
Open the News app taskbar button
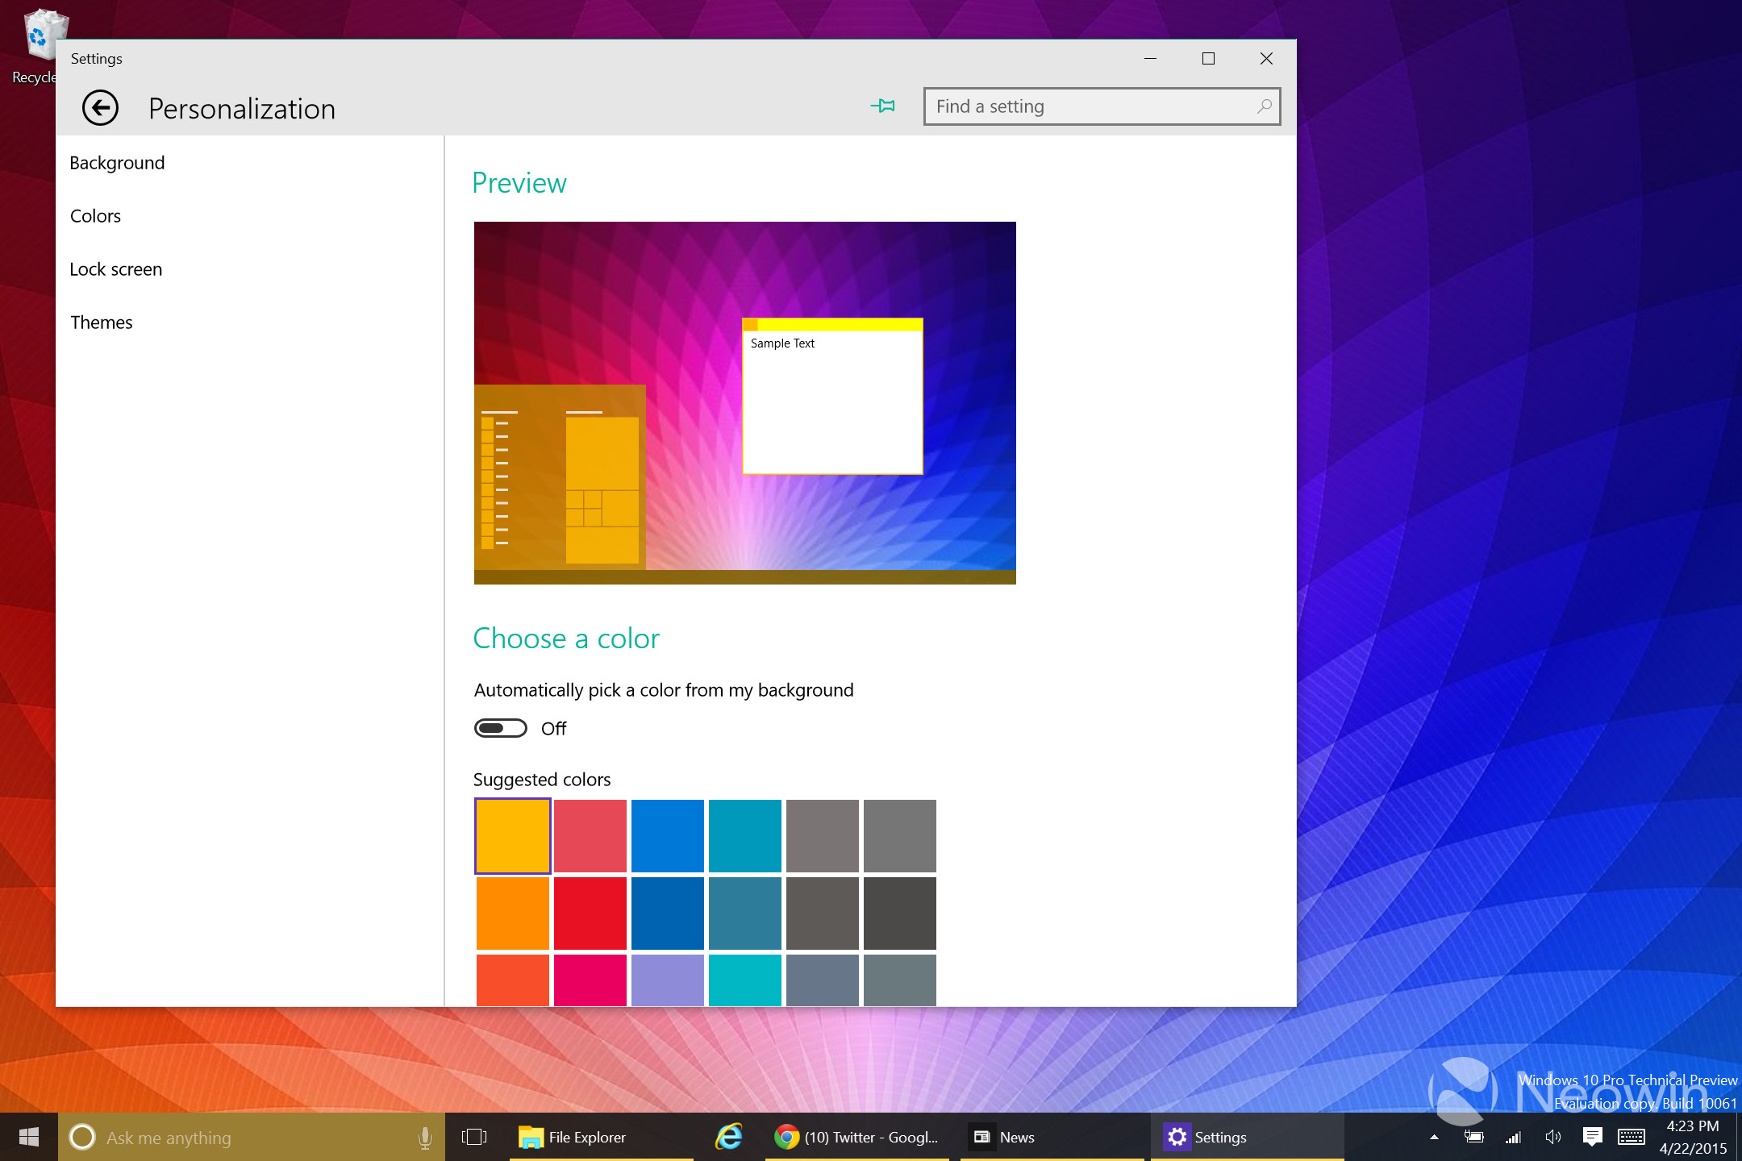(x=1005, y=1137)
